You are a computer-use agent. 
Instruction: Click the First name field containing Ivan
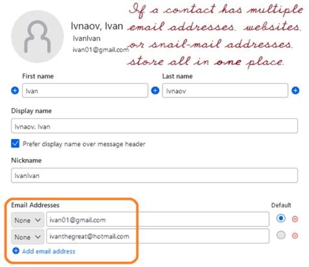tap(85, 91)
